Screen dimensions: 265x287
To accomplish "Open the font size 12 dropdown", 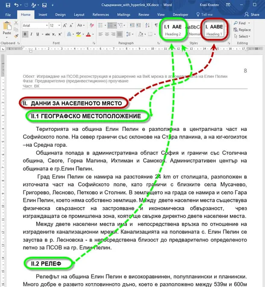I will pos(59,25).
